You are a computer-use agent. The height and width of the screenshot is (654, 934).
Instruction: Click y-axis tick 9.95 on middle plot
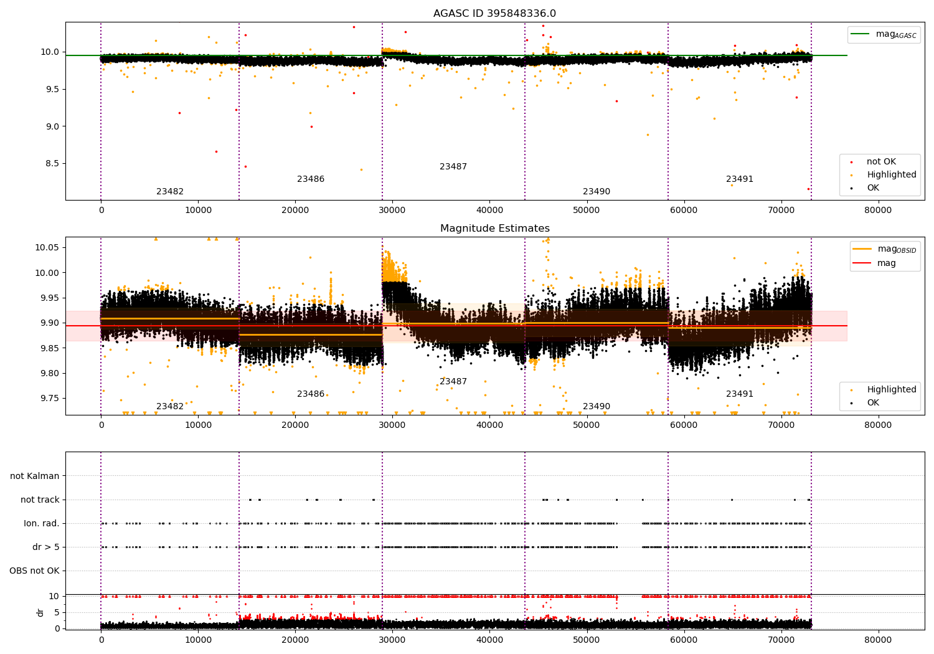(50, 298)
